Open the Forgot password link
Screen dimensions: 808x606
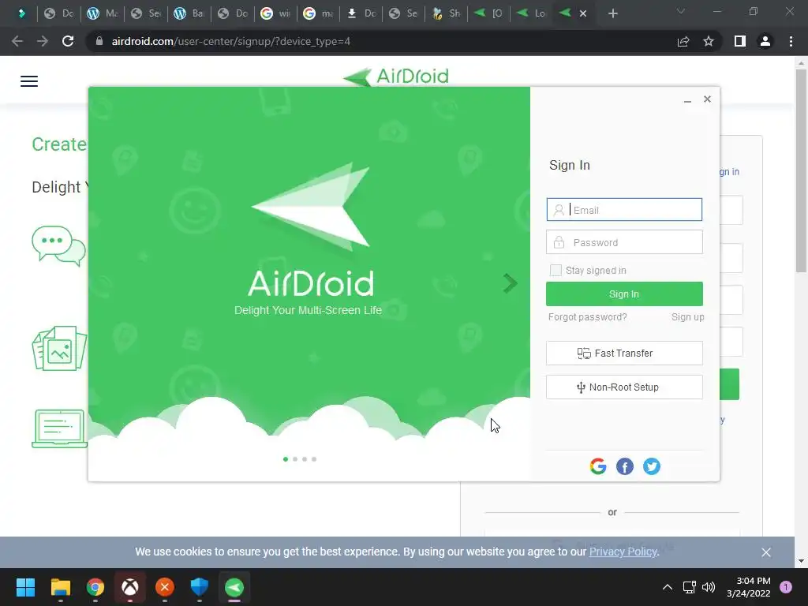click(x=587, y=317)
